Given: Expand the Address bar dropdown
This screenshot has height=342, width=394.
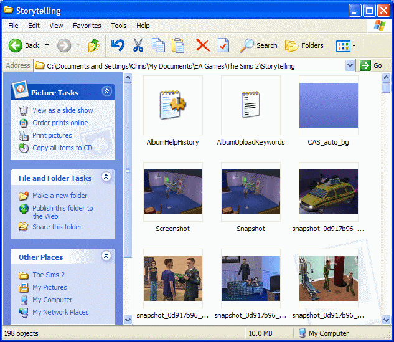Looking at the screenshot, I should [x=350, y=66].
